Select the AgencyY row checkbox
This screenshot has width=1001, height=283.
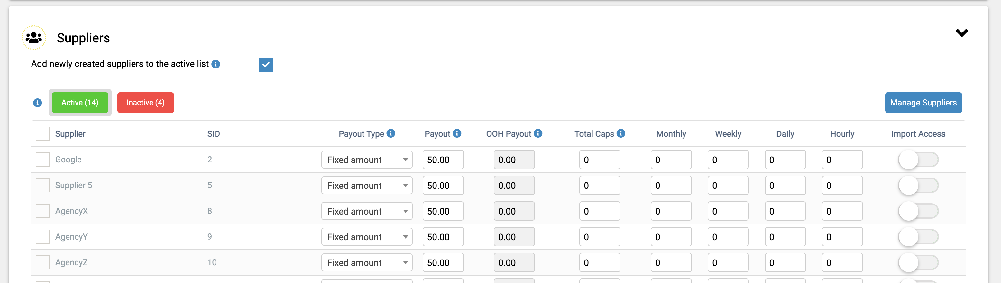[43, 236]
